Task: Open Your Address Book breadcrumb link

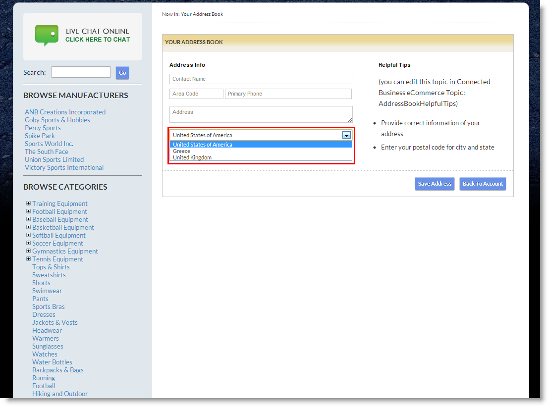Action: click(202, 14)
